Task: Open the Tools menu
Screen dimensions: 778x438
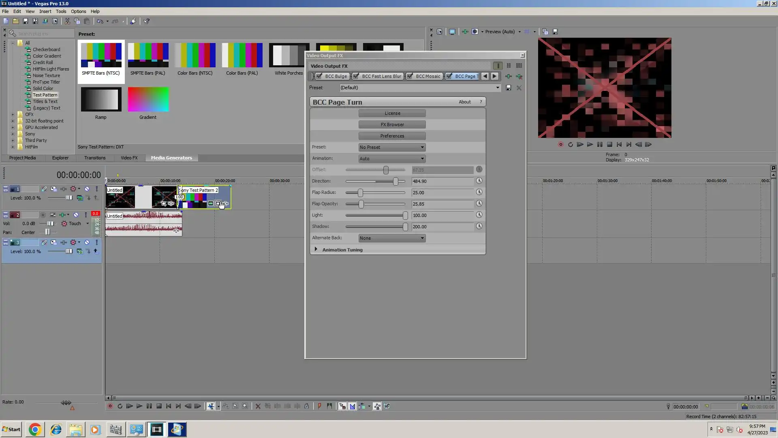Action: [x=61, y=11]
